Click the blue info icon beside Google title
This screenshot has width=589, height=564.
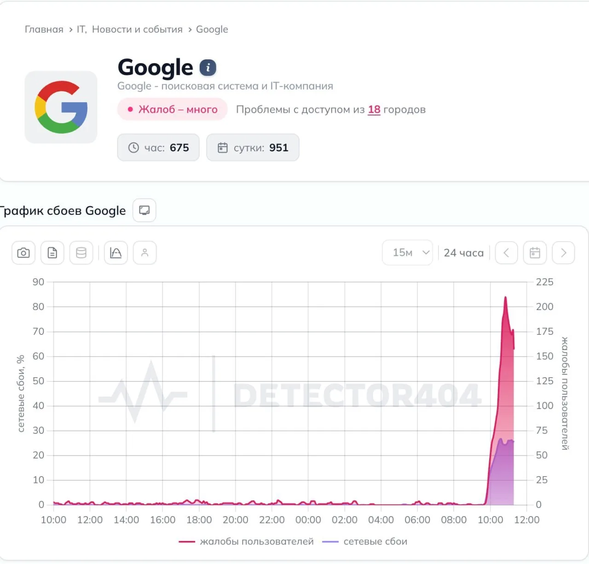[x=208, y=68]
